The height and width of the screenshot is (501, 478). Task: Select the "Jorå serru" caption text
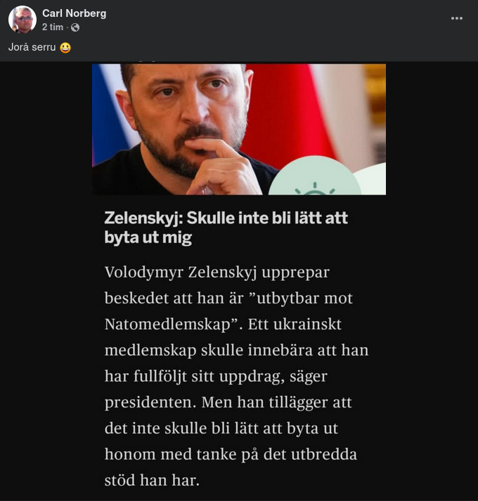pyautogui.click(x=32, y=48)
